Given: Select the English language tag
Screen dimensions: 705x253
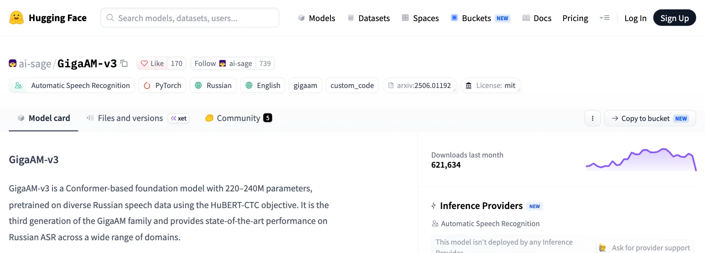Looking at the screenshot, I should pos(263,85).
